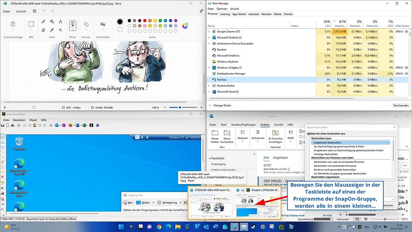Select the Pencil tool in Paint
This screenshot has height=232, width=412.
43,22
